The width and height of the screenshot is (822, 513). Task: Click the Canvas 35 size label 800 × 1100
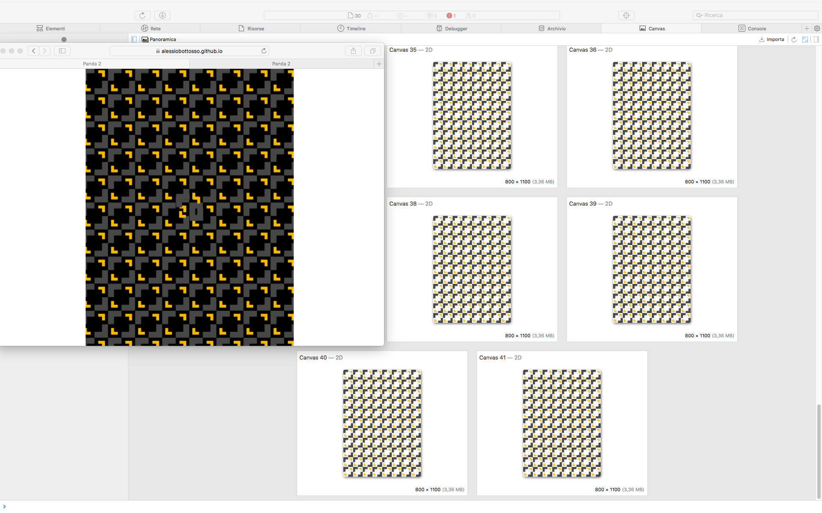[518, 182]
